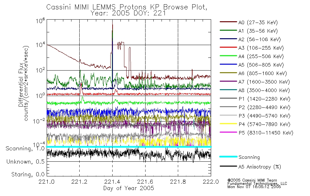Click the cyan Scanning legend line swatch
Viewport: 310px width, 196px height.
(228, 156)
